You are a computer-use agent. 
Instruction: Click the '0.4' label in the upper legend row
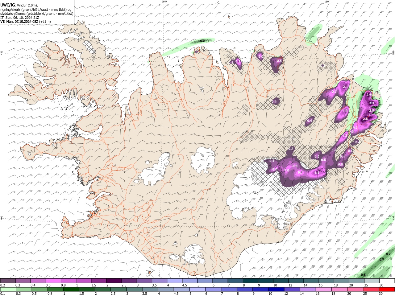click(x=33, y=285)
